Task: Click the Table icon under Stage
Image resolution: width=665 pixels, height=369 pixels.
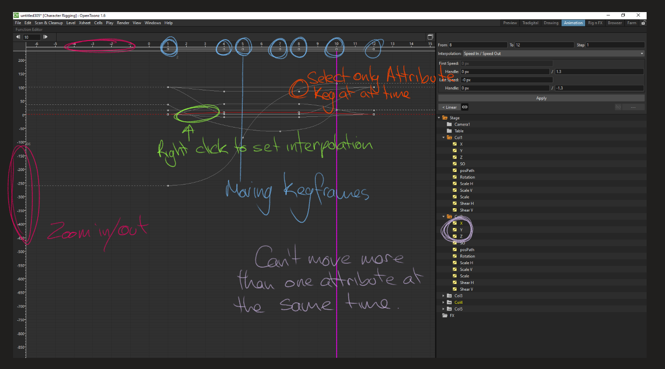Action: [449, 130]
